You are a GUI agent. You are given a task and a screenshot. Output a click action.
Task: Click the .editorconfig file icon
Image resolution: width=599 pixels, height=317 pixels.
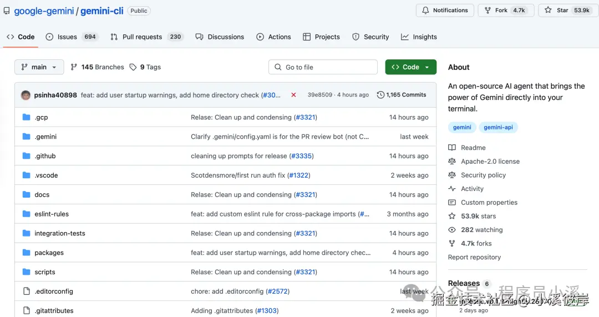(x=26, y=291)
